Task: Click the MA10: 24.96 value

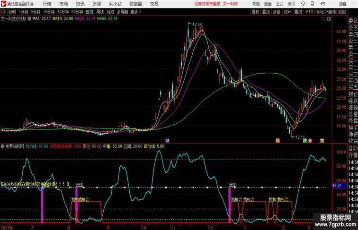Action: click(x=63, y=18)
